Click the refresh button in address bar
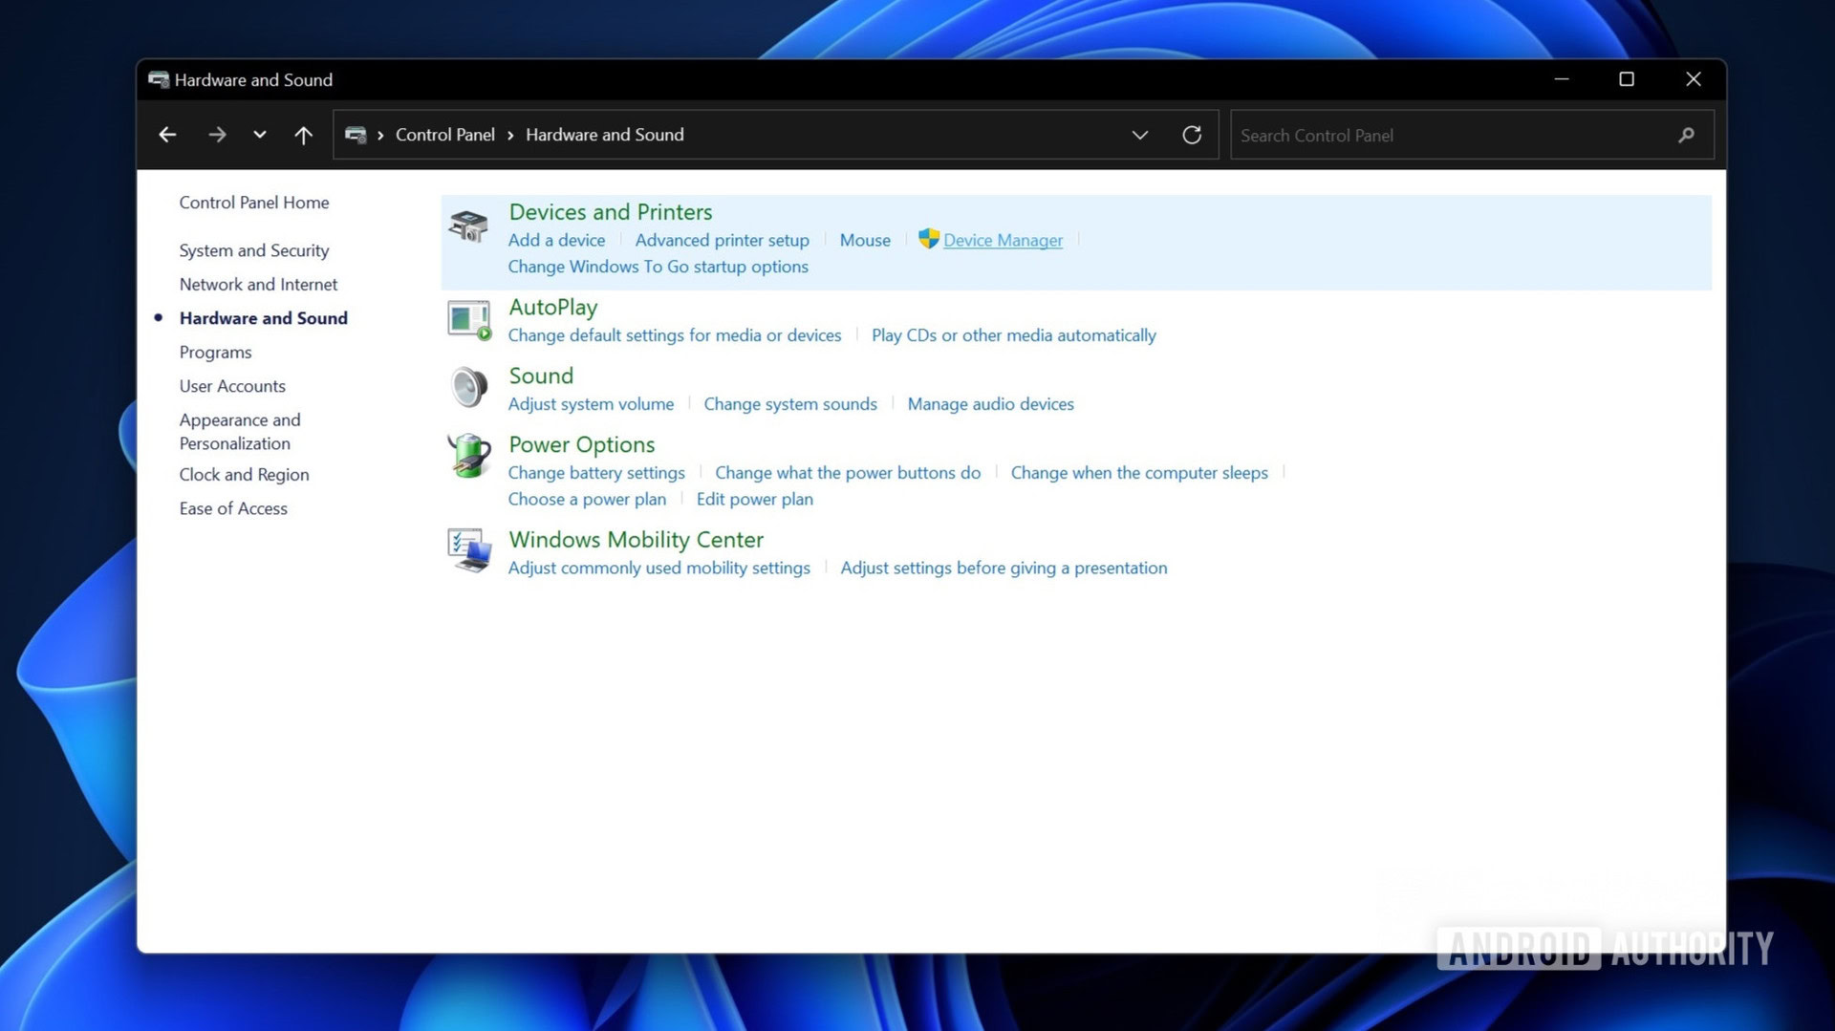This screenshot has height=1031, width=1835. [1192, 135]
